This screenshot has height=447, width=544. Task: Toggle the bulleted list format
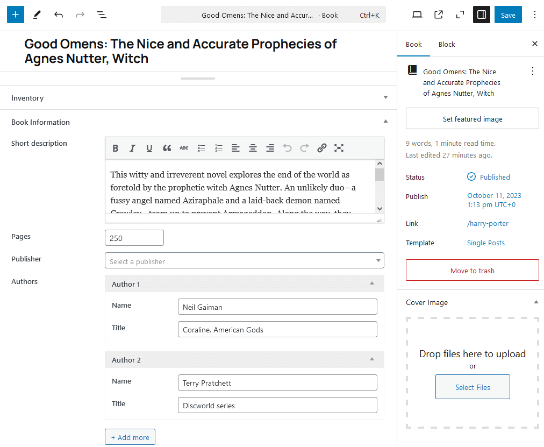(x=201, y=148)
